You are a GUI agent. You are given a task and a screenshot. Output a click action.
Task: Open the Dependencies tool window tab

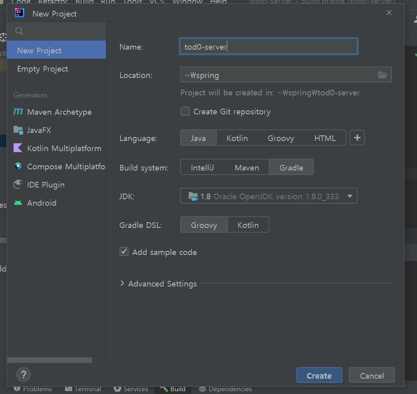click(x=225, y=389)
